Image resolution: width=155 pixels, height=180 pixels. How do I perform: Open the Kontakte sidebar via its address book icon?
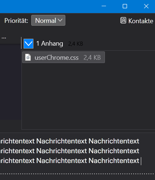[123, 20]
